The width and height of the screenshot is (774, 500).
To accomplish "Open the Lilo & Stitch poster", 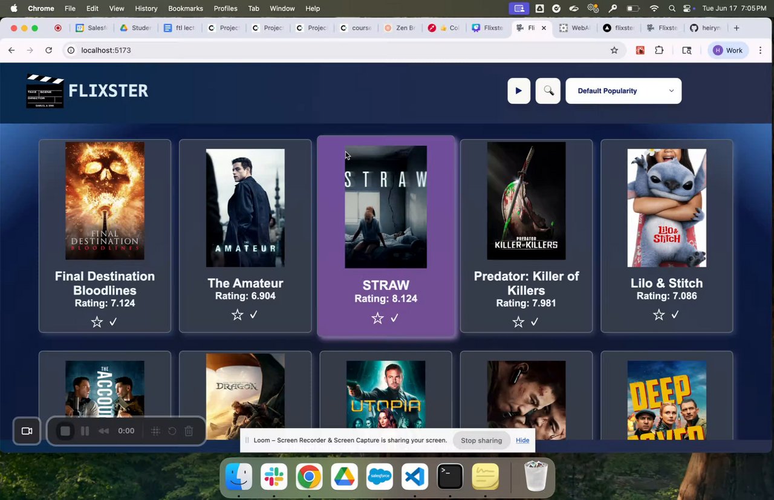I will 667,208.
